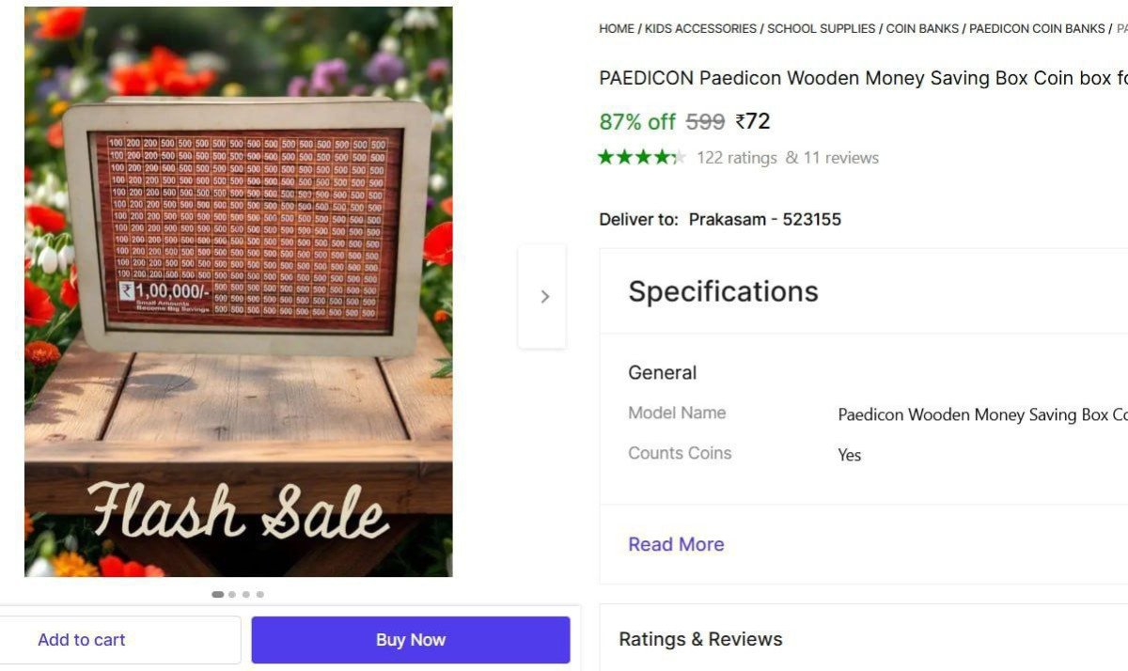The height and width of the screenshot is (671, 1128).
Task: Select the second carousel dot indicator
Action: click(x=232, y=594)
